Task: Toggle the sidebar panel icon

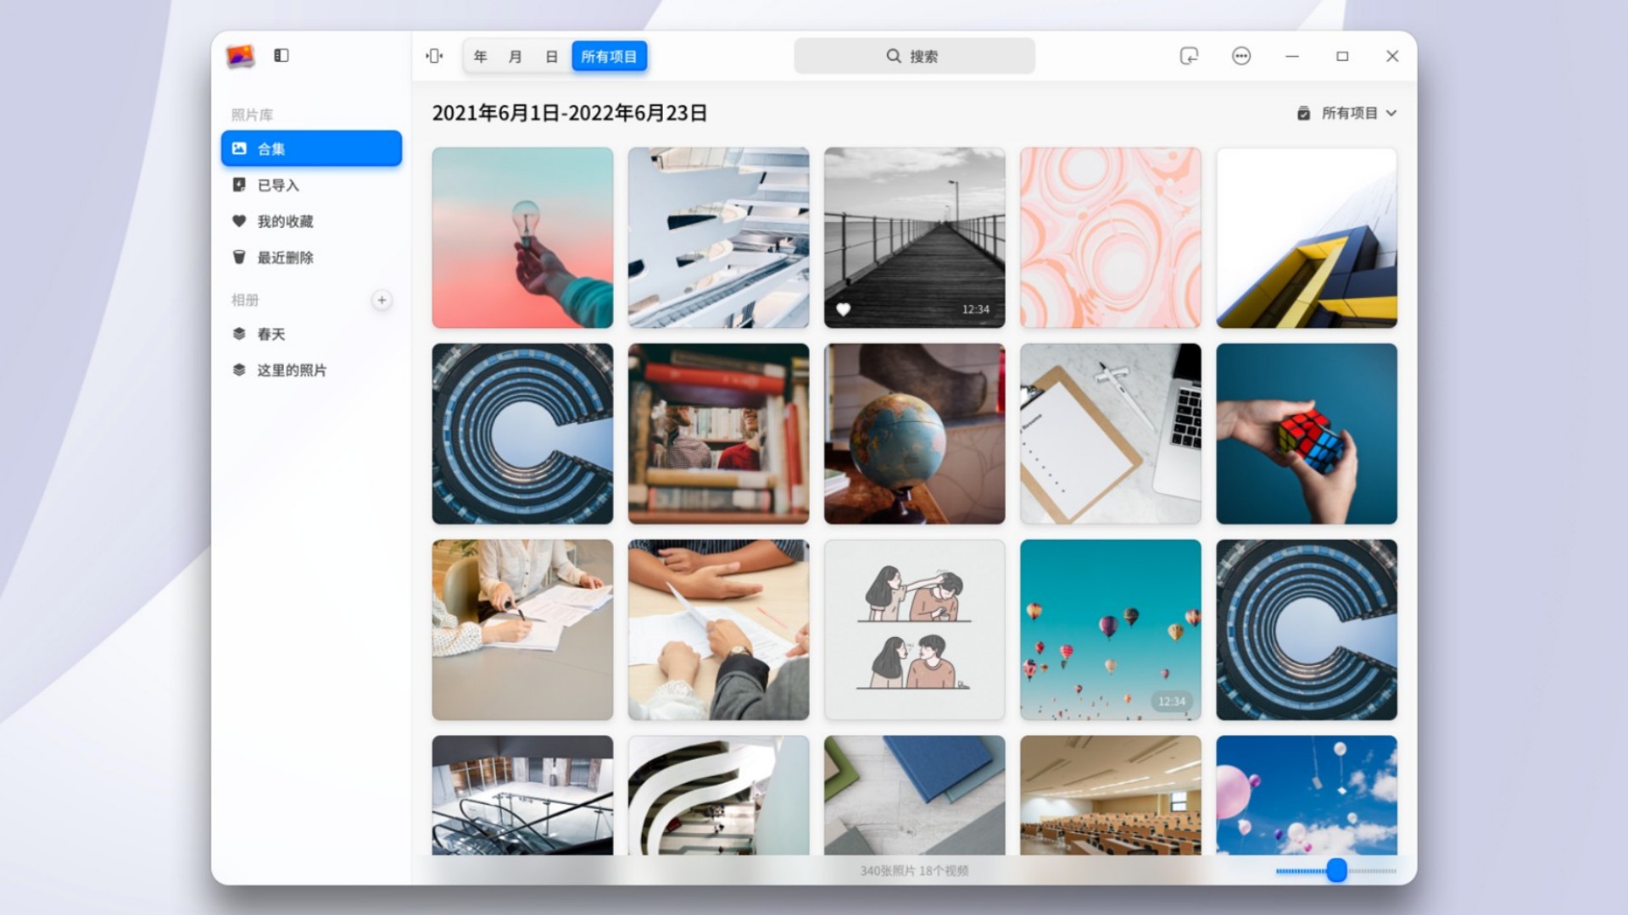Action: [282, 56]
